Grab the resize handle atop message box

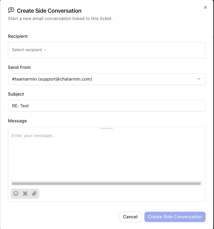107,128
